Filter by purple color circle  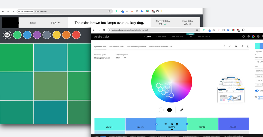pyautogui.click(x=37, y=35)
